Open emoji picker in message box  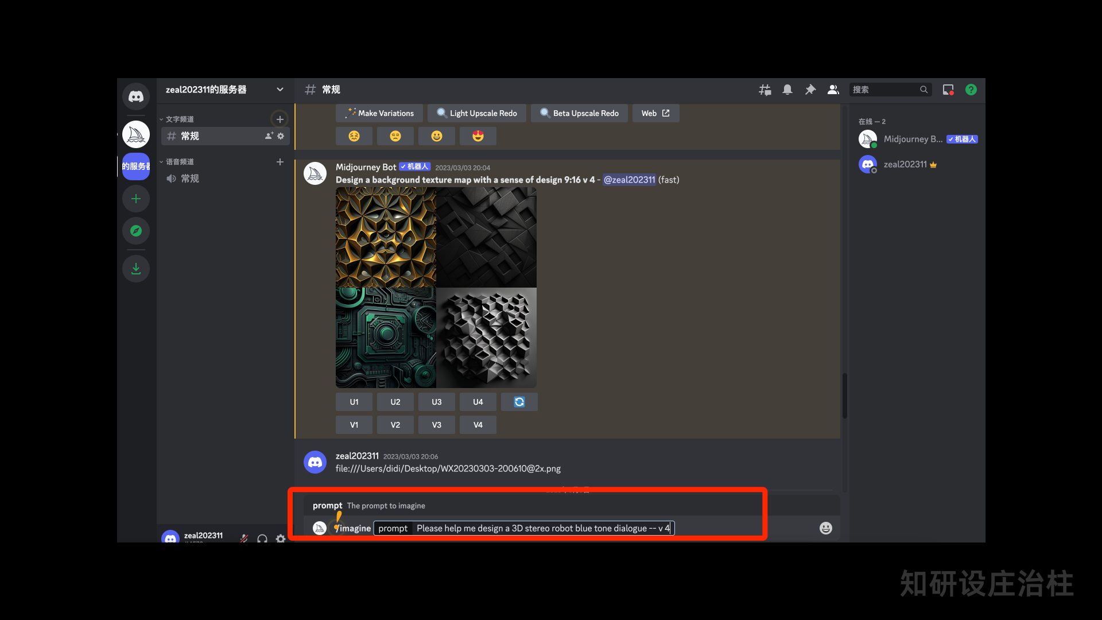[x=825, y=528]
